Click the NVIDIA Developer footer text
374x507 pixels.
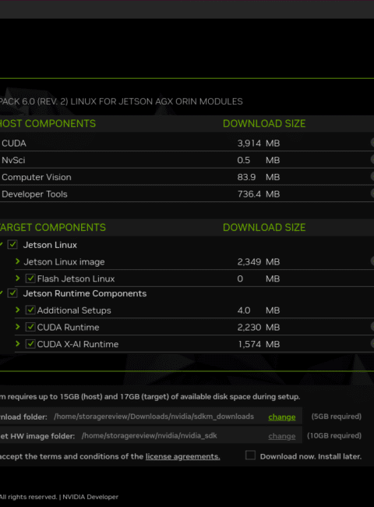tap(90, 497)
